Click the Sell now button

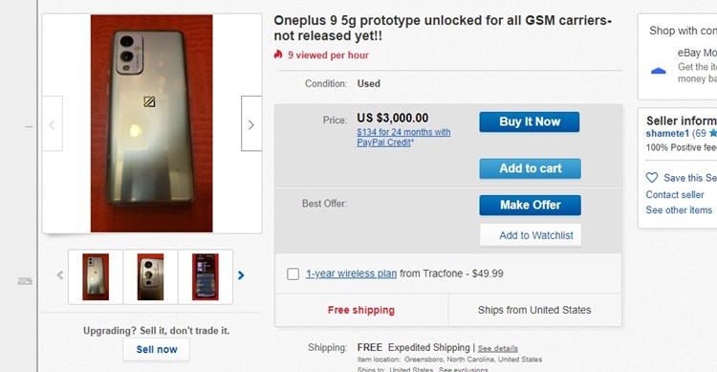[157, 350]
